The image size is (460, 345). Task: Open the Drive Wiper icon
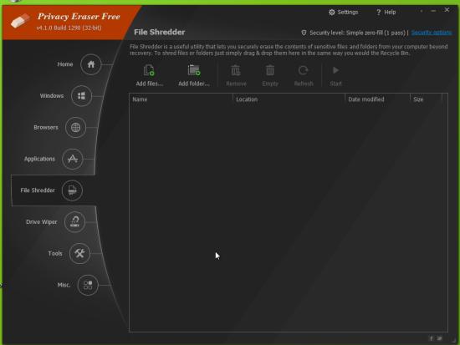click(74, 222)
